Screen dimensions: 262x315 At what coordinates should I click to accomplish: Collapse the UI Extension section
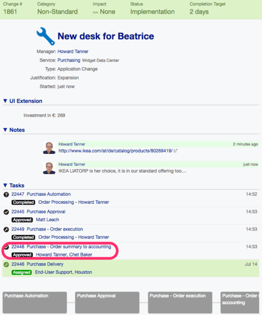(x=5, y=101)
